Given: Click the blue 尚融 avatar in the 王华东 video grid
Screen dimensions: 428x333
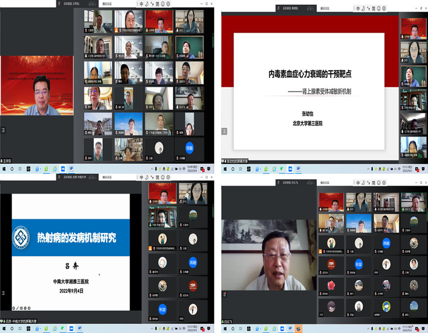Looking at the screenshot, I should pyautogui.click(x=189, y=147).
